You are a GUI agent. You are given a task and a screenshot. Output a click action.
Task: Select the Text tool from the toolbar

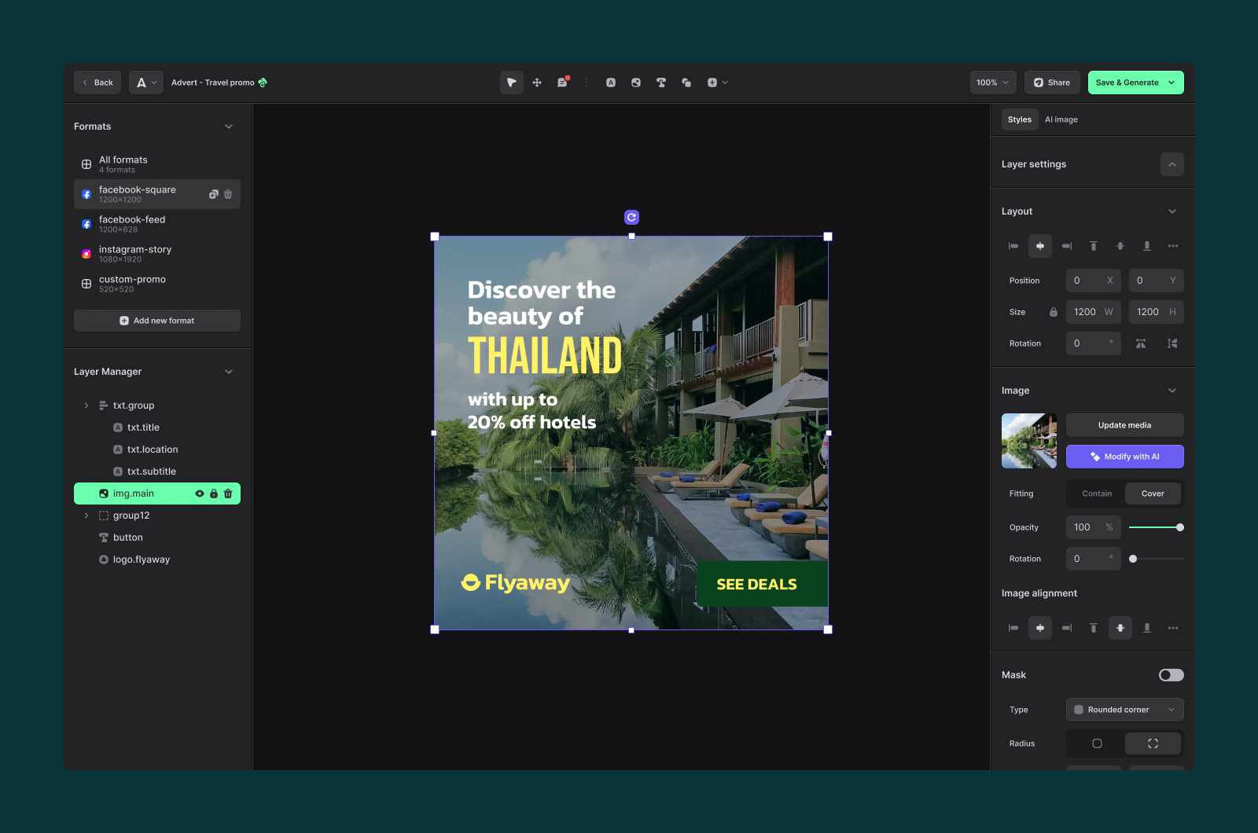pyautogui.click(x=661, y=82)
